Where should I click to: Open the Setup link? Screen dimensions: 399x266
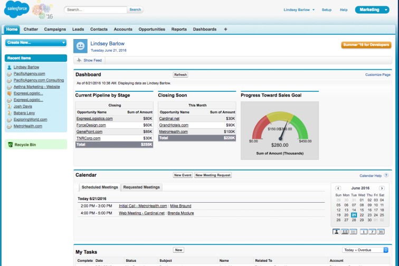coord(327,9)
